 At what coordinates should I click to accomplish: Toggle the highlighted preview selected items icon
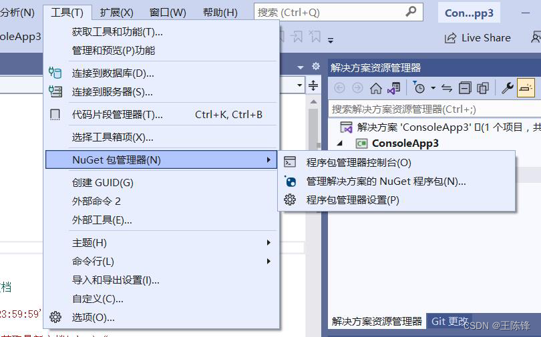(x=526, y=88)
